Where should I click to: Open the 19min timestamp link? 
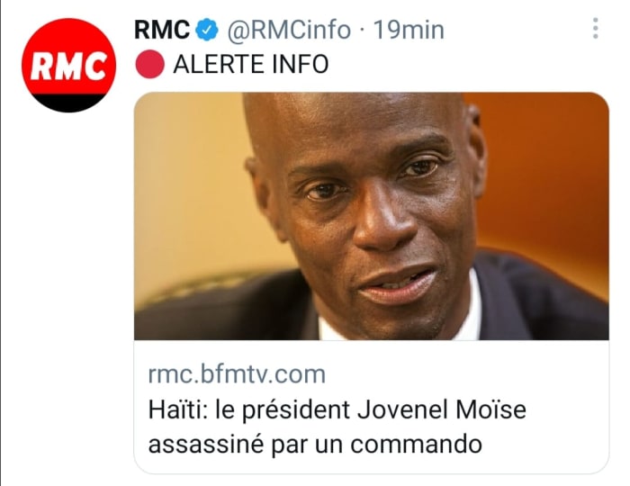[x=409, y=30]
